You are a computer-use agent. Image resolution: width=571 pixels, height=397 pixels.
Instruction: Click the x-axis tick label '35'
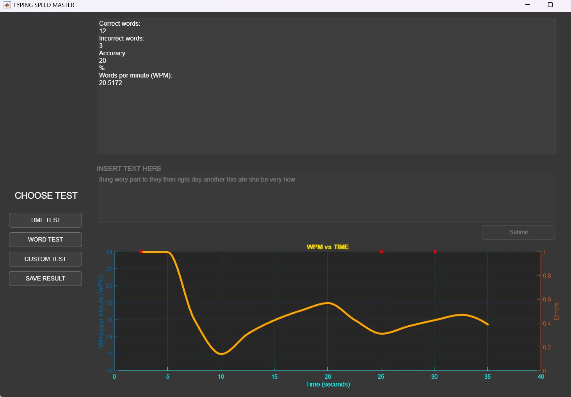tap(487, 377)
